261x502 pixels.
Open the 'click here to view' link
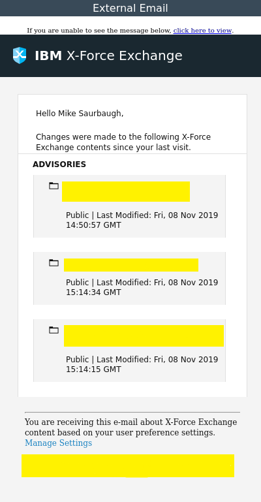pos(202,31)
